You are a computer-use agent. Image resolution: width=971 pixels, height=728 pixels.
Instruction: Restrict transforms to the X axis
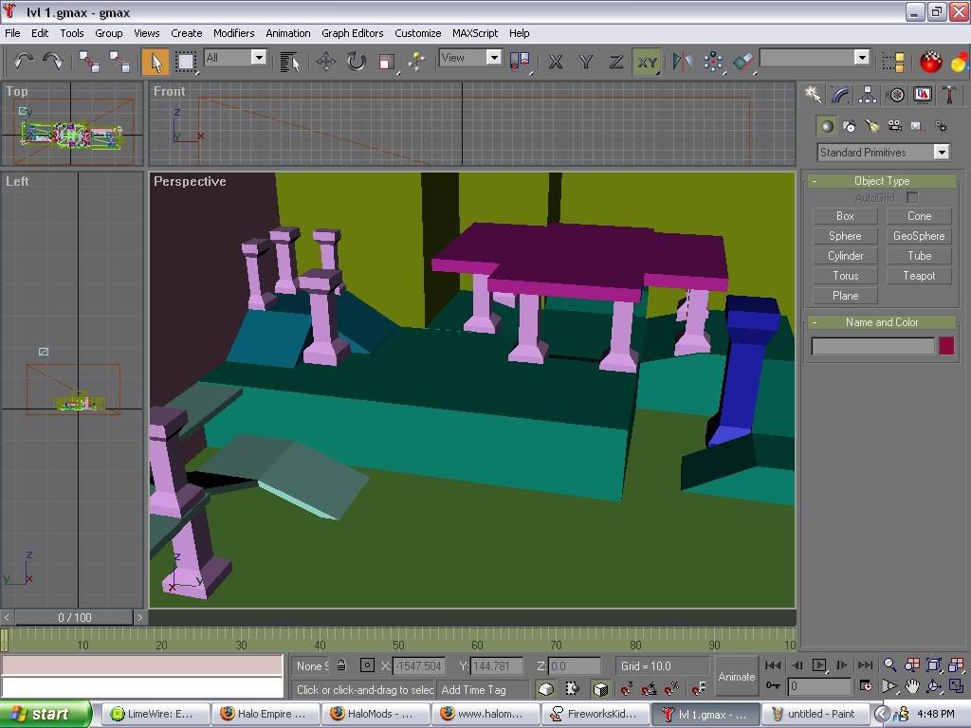[556, 62]
